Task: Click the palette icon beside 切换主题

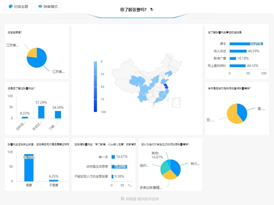Action: [x=11, y=6]
